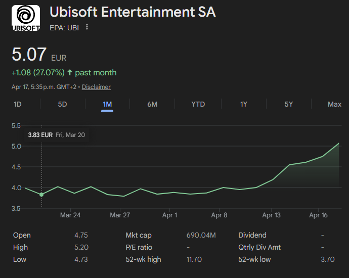Click the Apr 16 axis label
The width and height of the screenshot is (349, 278).
[x=318, y=215]
